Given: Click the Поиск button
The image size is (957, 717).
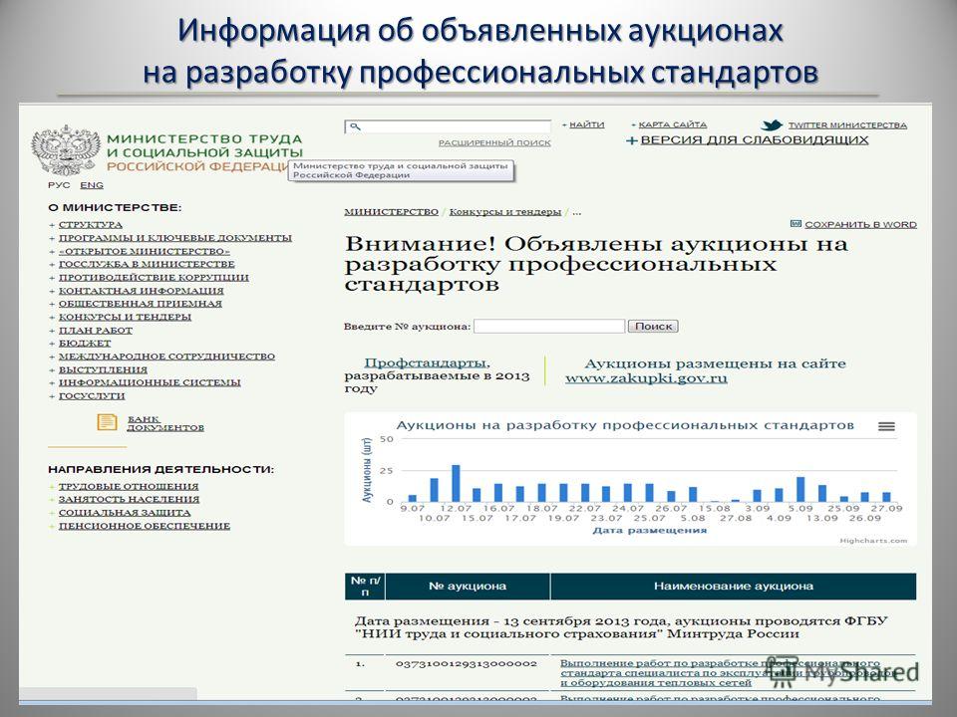Looking at the screenshot, I should click(x=653, y=327).
